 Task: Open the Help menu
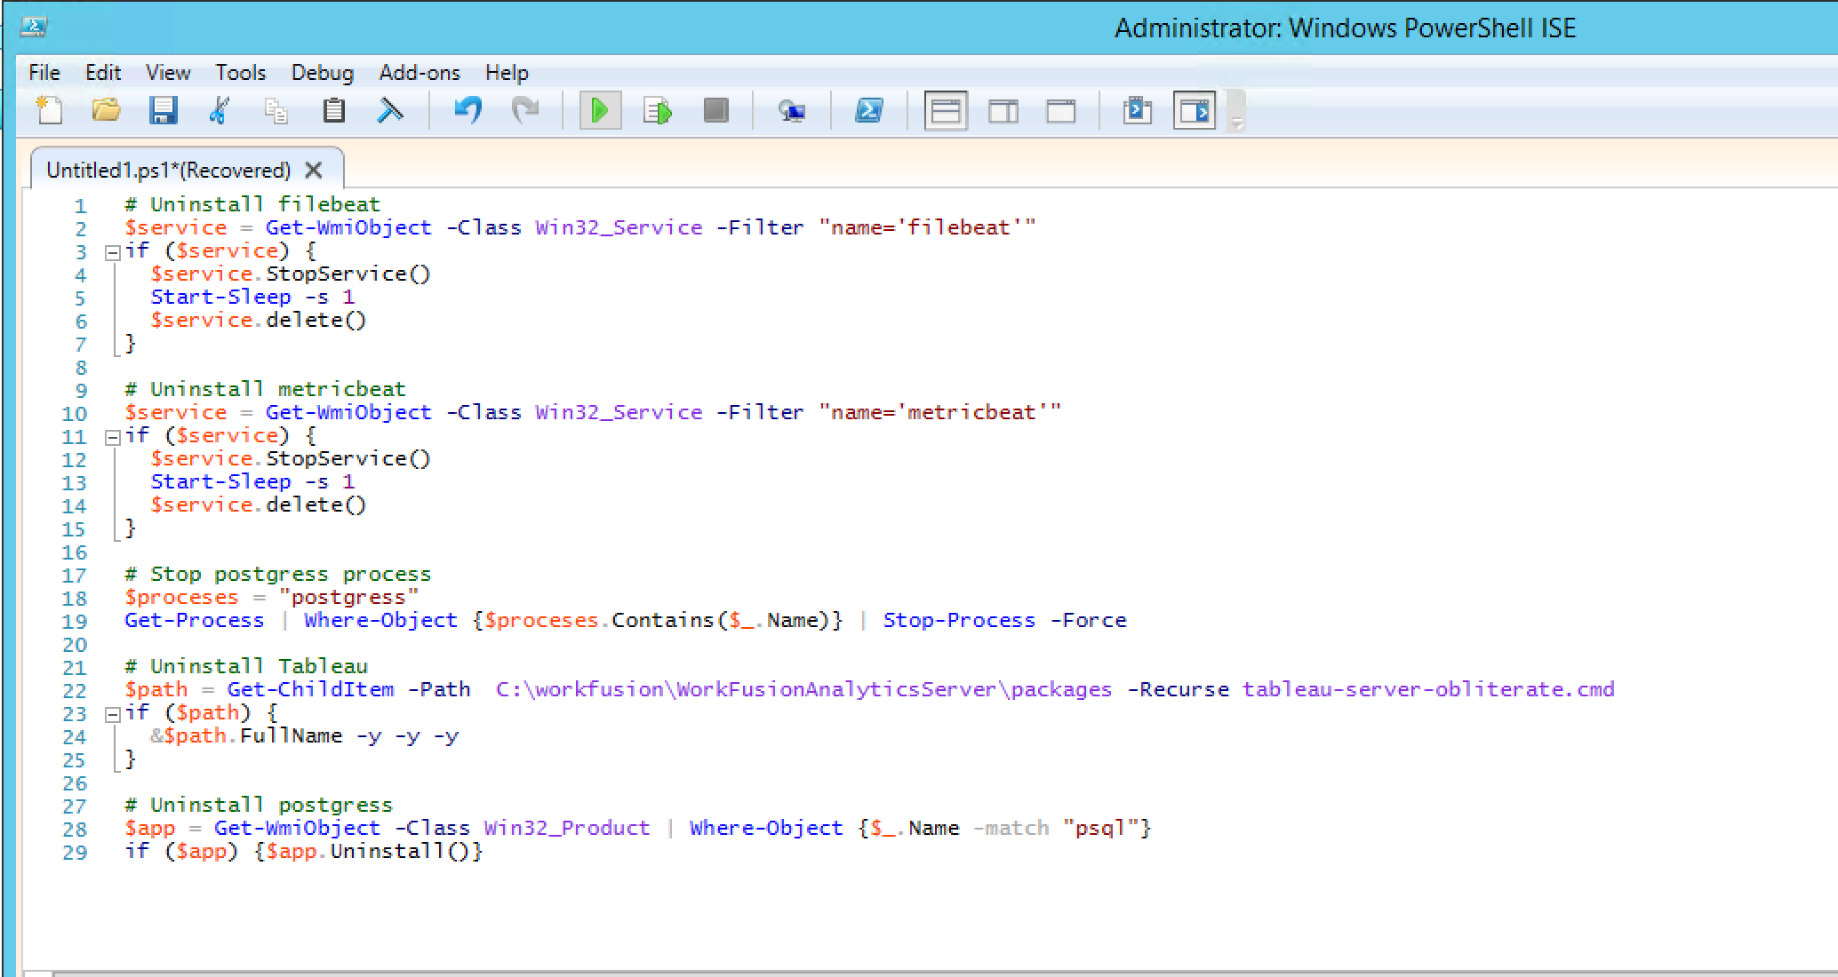click(x=507, y=73)
